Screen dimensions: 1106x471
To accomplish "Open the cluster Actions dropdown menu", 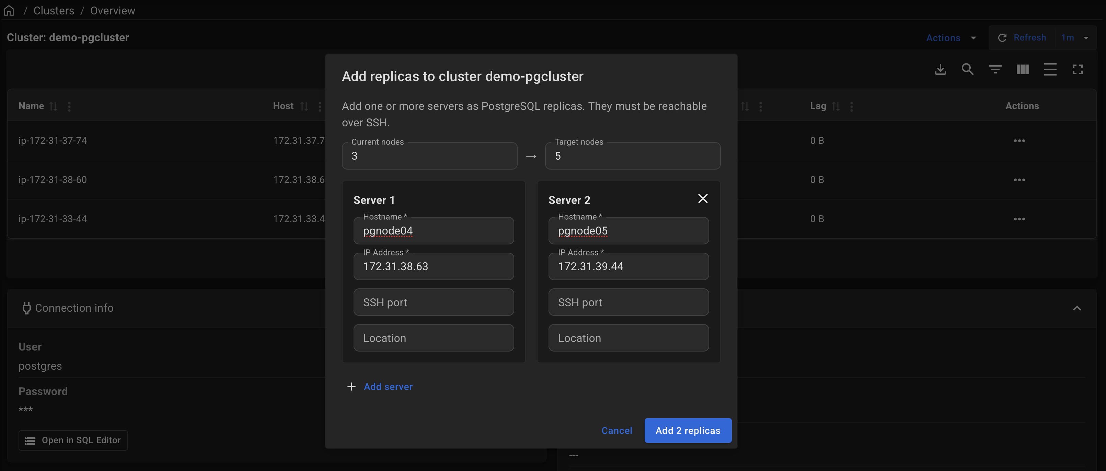I will [x=951, y=38].
